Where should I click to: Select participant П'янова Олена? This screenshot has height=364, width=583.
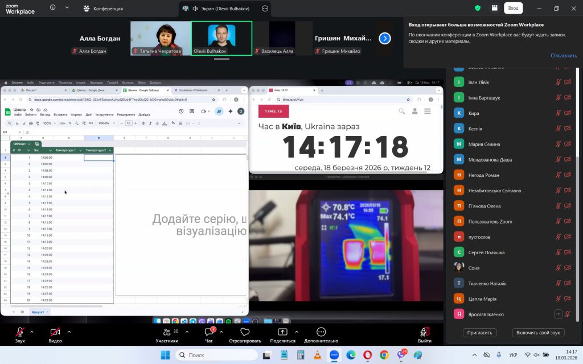click(512, 206)
